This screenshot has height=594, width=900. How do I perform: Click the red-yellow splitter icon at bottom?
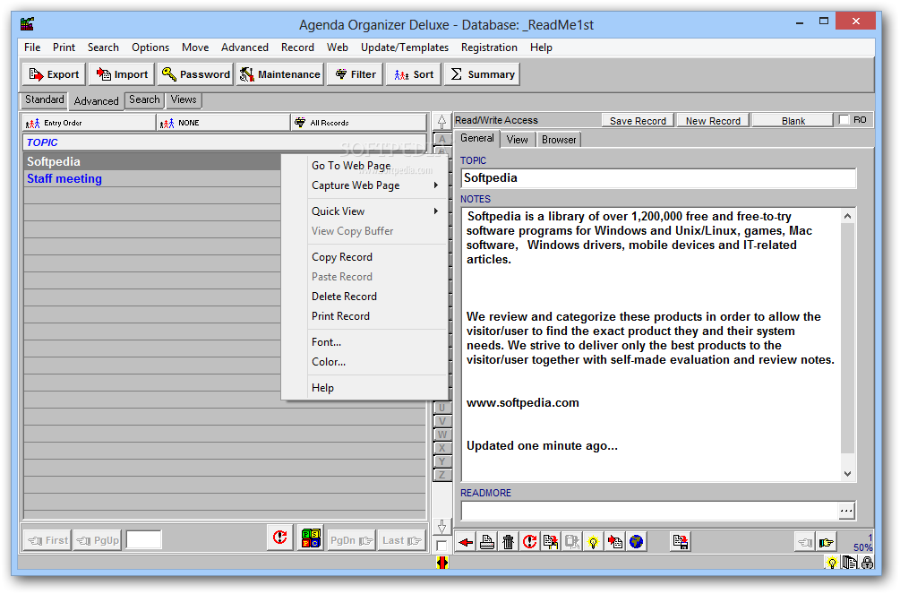(441, 563)
